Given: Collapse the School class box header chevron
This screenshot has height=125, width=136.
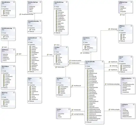Looking at the screenshot, I should pyautogui.click(x=131, y=57).
